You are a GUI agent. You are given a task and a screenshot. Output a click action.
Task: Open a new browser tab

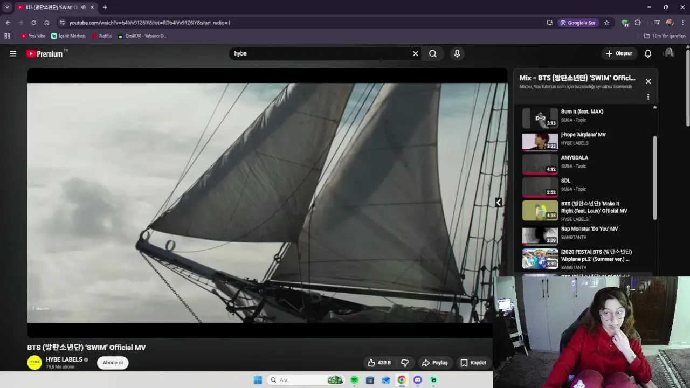(105, 8)
